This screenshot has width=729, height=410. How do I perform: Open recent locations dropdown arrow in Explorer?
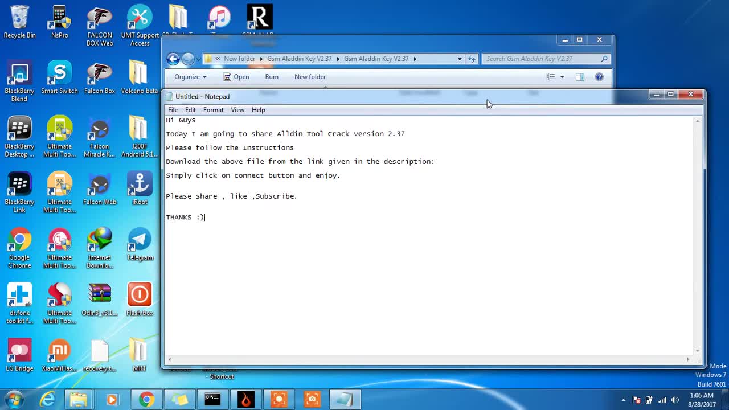pyautogui.click(x=199, y=59)
